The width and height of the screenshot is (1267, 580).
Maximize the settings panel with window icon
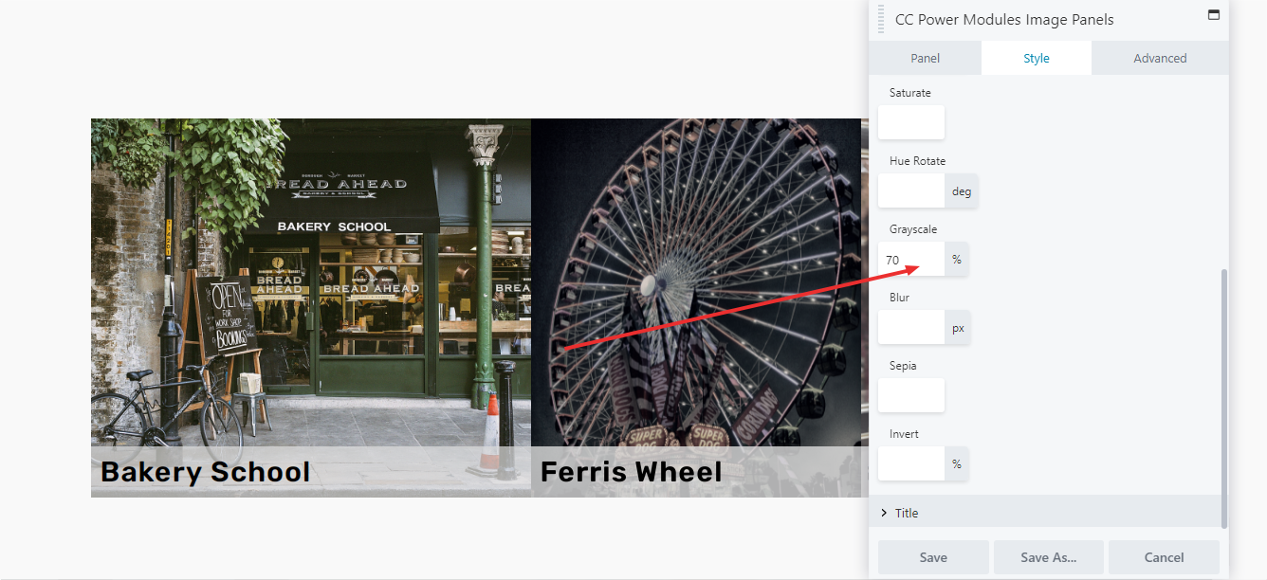tap(1212, 15)
